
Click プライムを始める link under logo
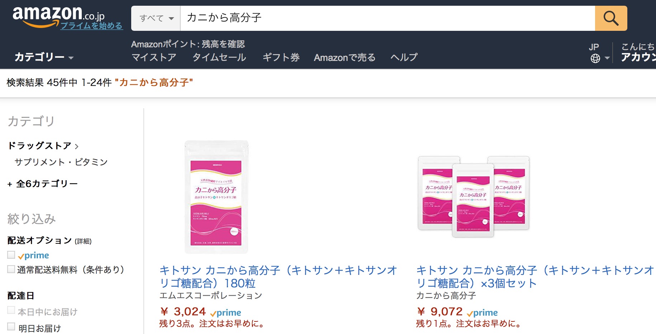pos(91,26)
